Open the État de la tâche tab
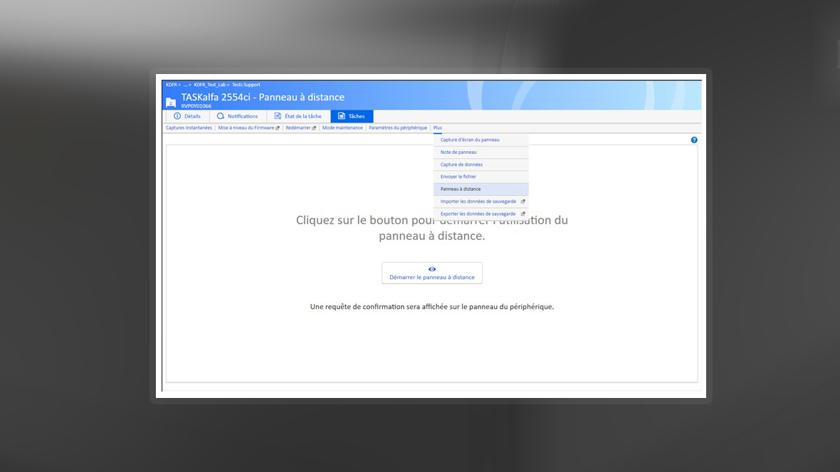840x472 pixels. [x=298, y=116]
